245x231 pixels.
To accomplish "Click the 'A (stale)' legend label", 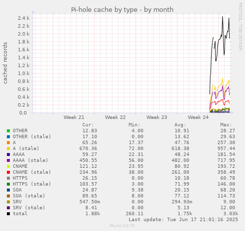I will point(26,149).
